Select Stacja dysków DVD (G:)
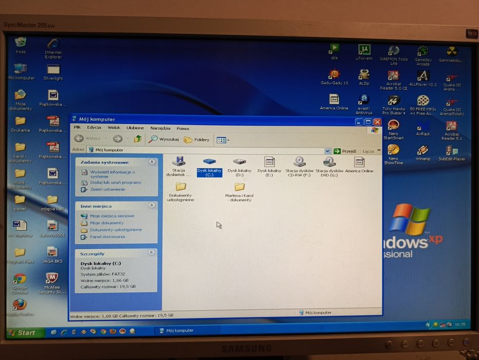The width and height of the screenshot is (479, 360). click(329, 167)
